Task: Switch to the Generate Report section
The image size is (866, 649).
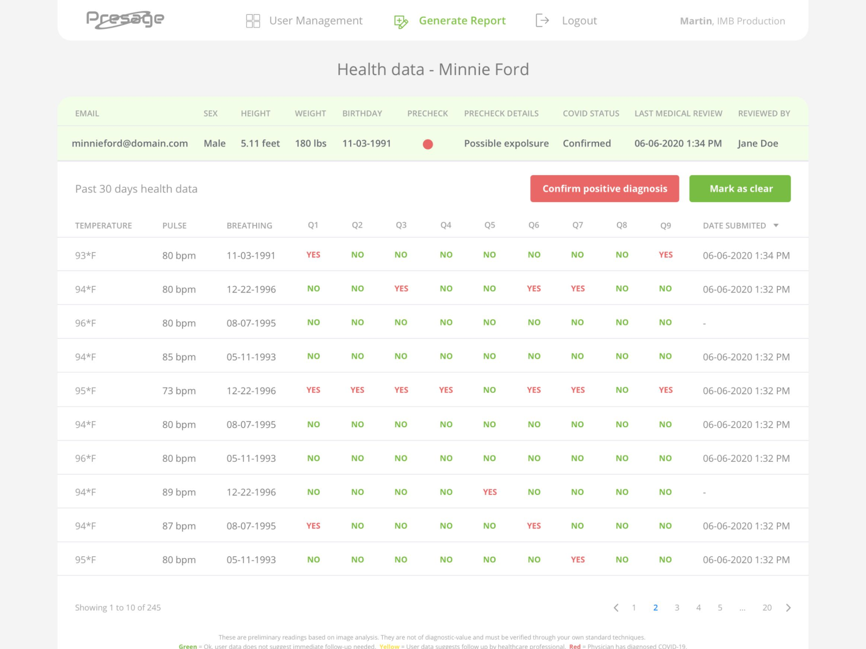Action: pos(462,20)
